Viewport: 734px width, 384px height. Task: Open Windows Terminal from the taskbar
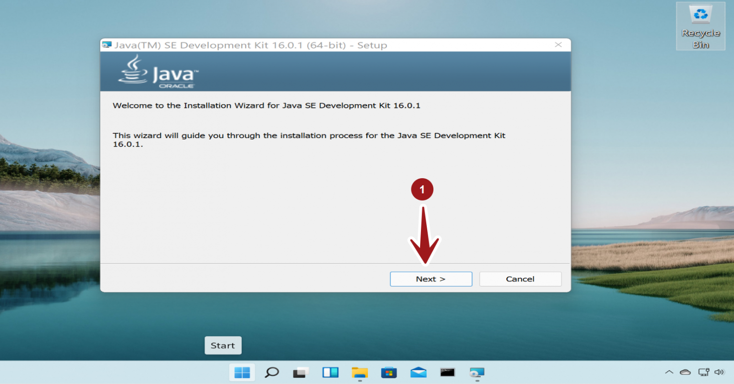[448, 373]
